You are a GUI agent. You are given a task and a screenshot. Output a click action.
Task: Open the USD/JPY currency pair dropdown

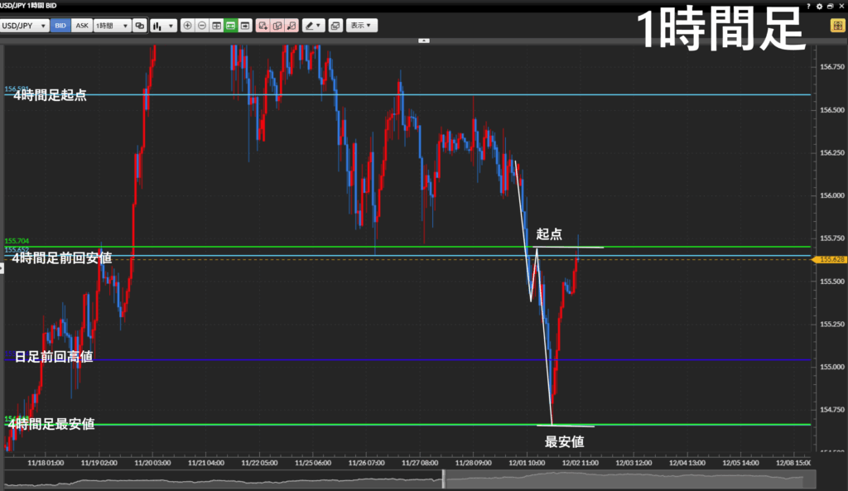[25, 26]
